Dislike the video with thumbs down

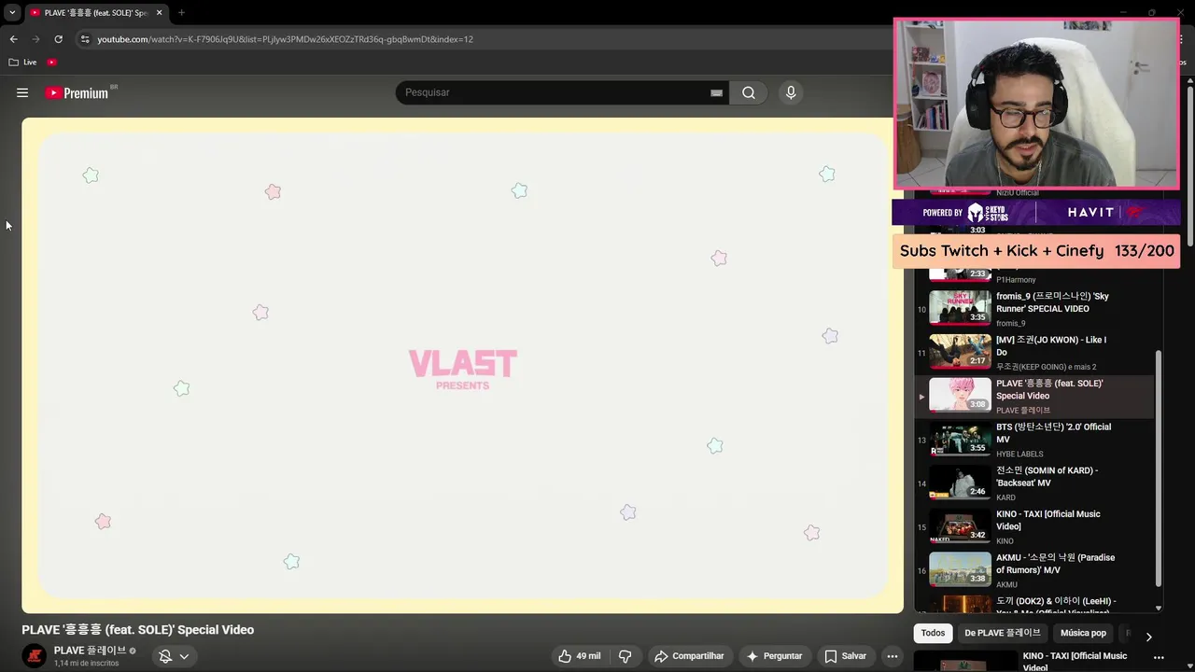click(626, 656)
